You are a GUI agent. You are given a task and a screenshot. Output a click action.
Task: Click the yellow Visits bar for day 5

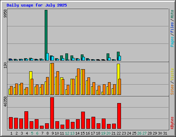(31, 83)
